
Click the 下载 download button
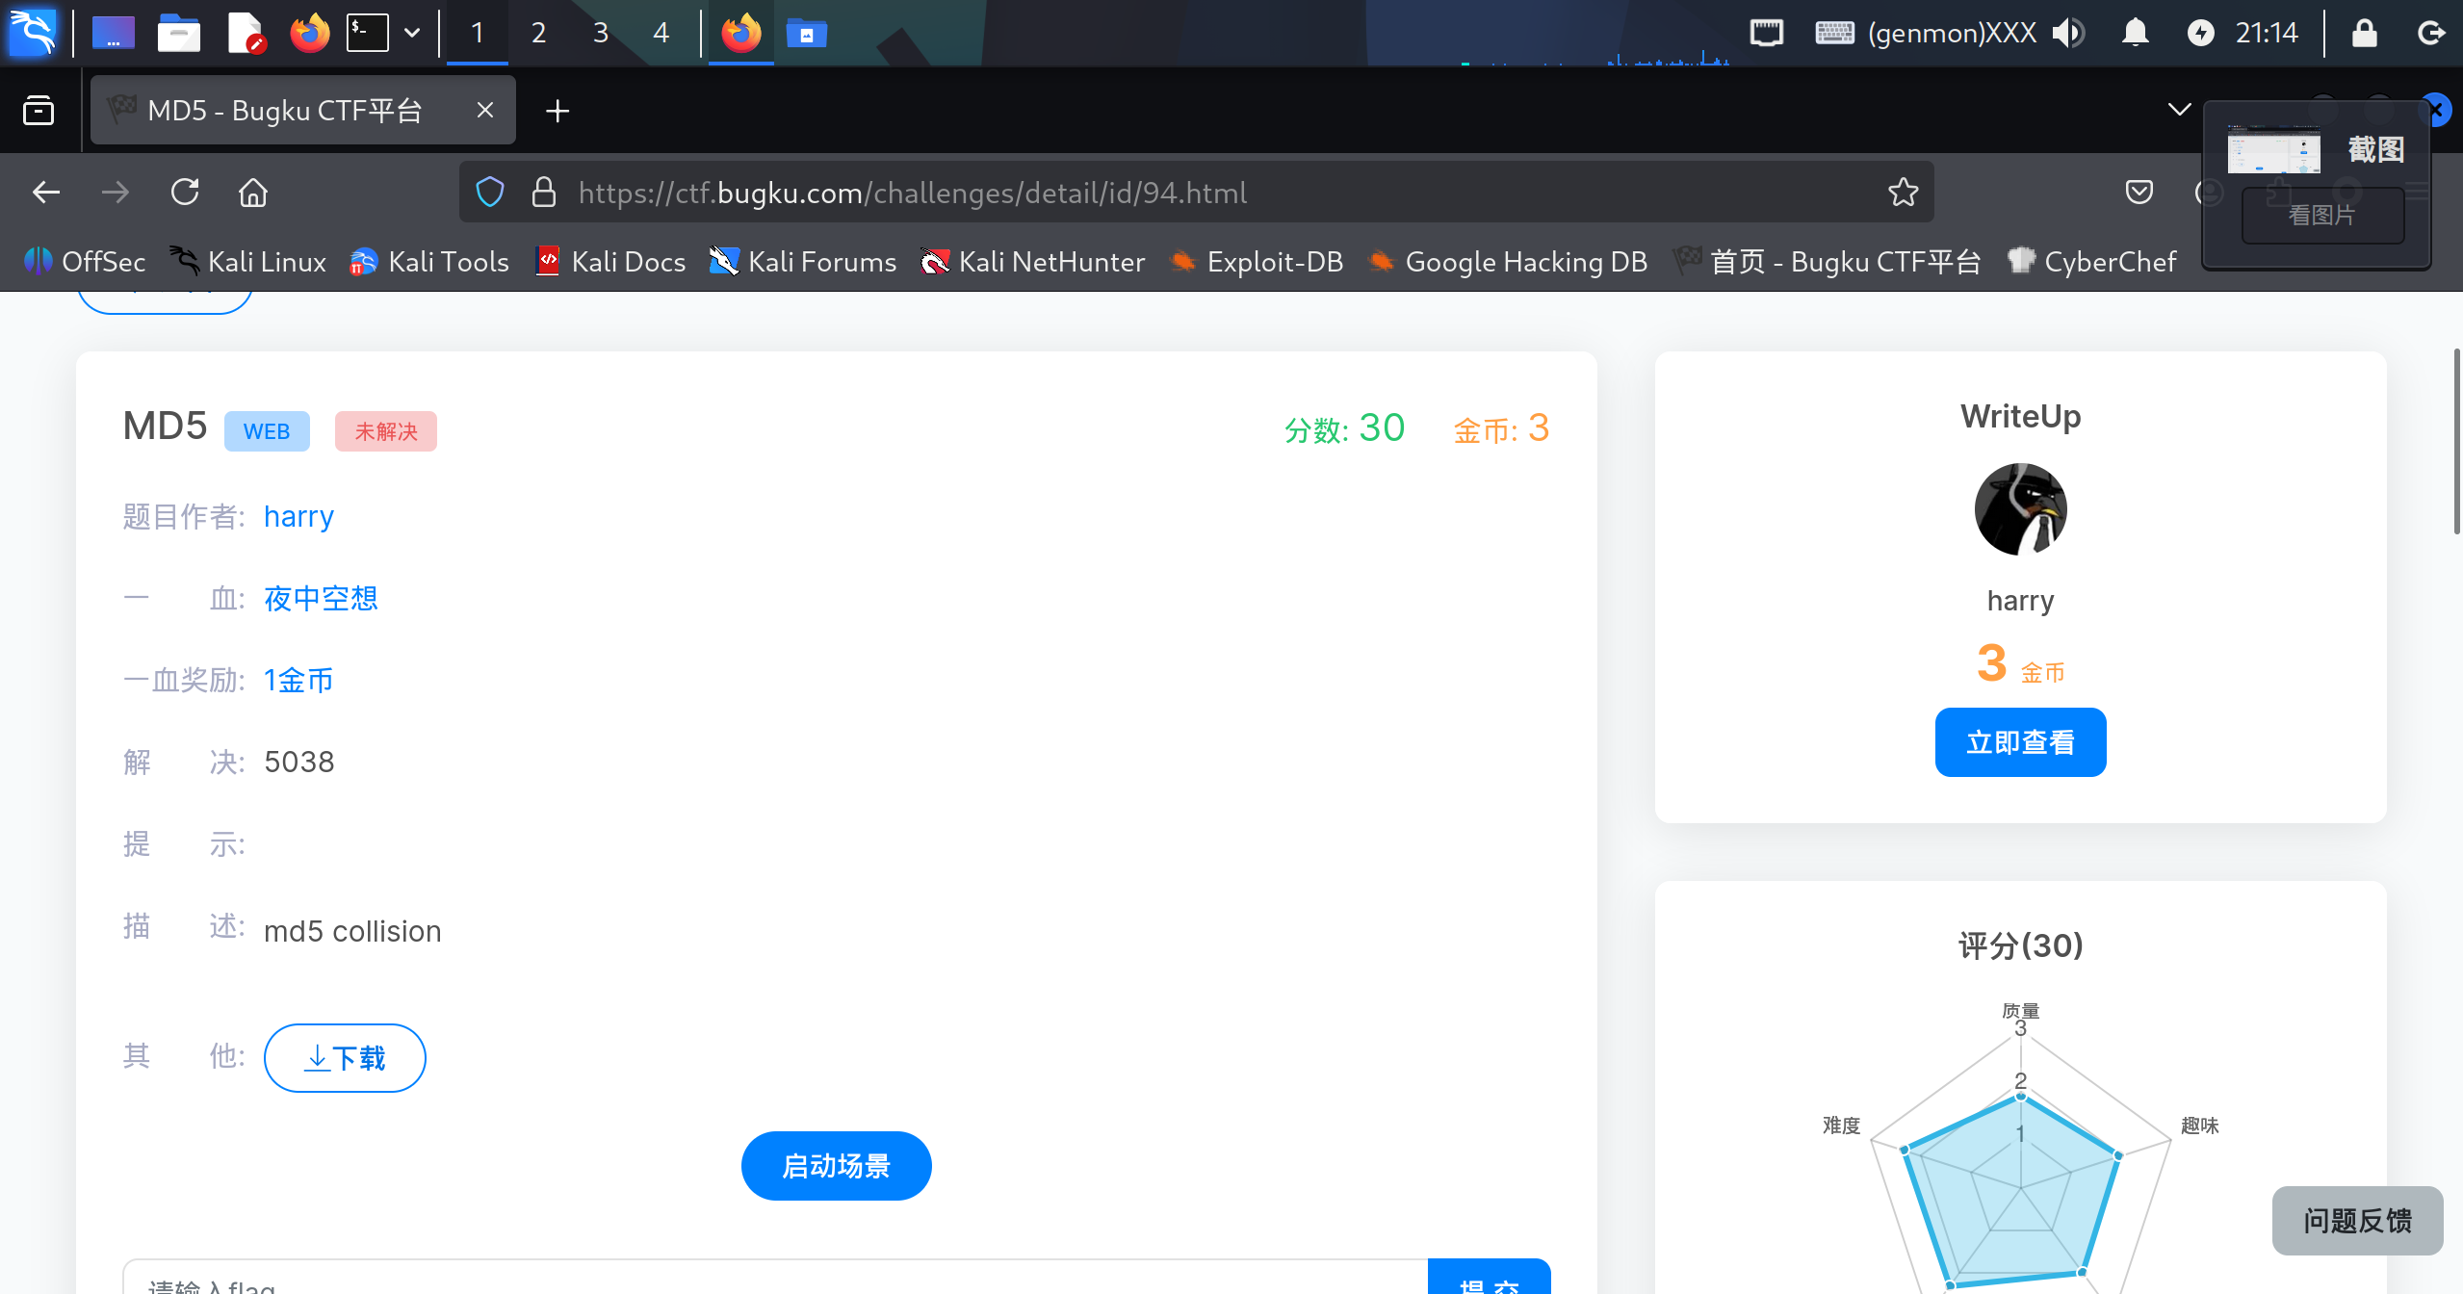point(345,1057)
